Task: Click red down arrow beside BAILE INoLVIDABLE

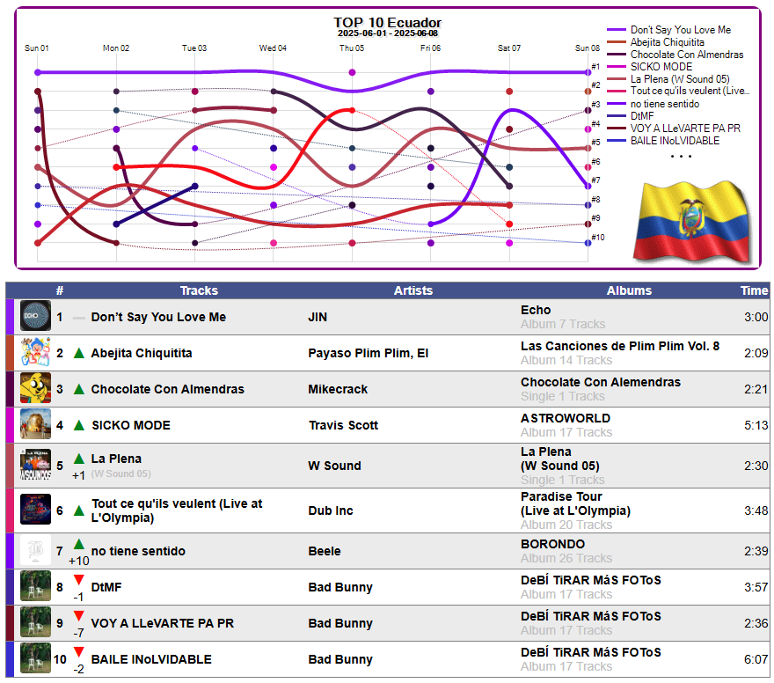Action: (x=79, y=652)
